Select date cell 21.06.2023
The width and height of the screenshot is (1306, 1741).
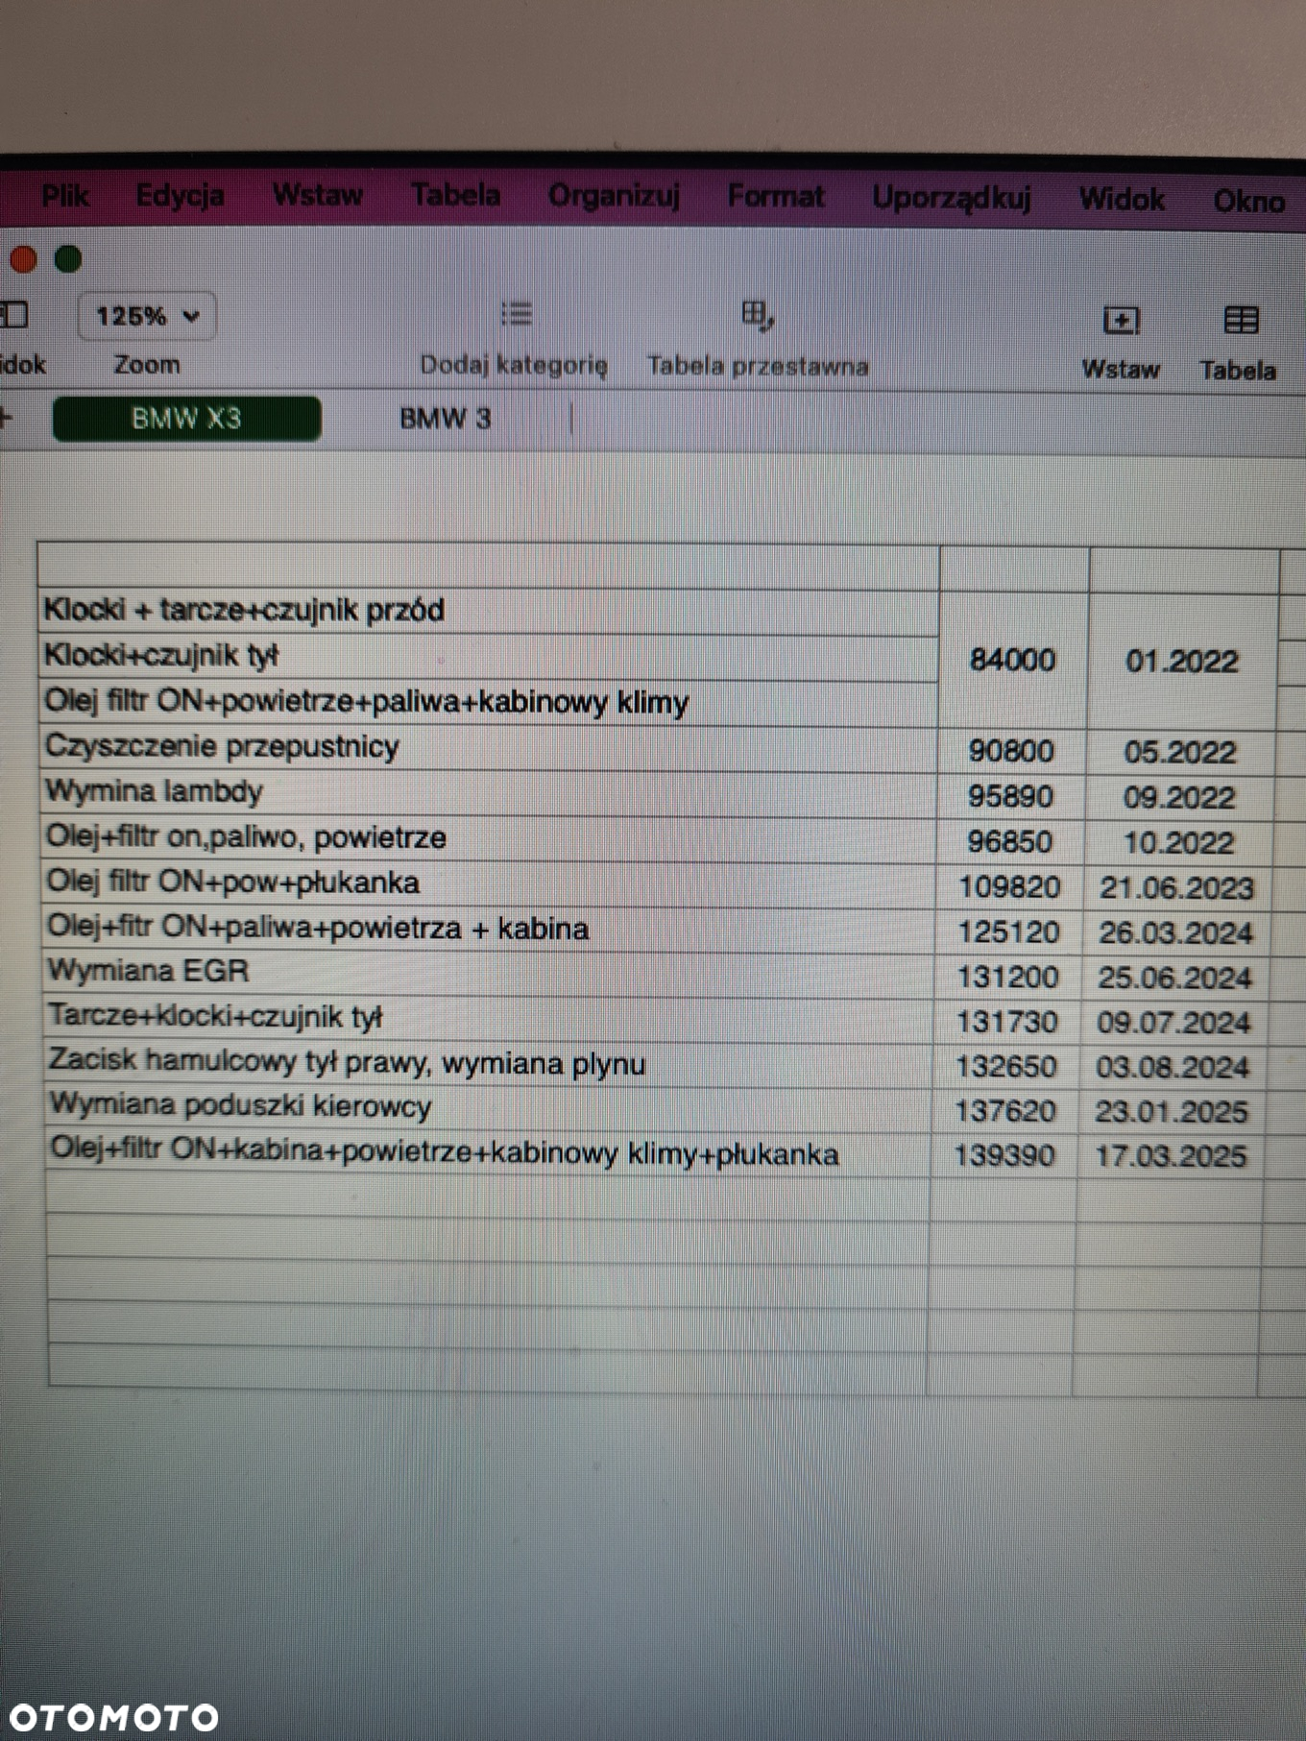pos(1176,887)
